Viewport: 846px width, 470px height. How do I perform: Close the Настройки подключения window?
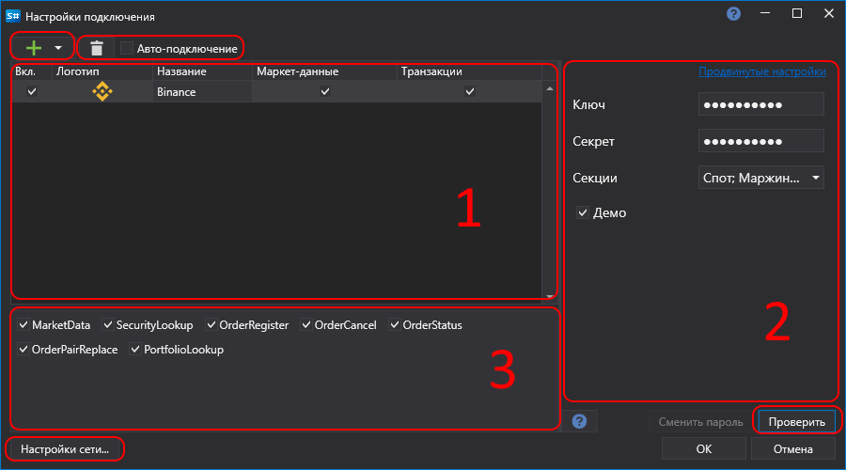pyautogui.click(x=829, y=13)
